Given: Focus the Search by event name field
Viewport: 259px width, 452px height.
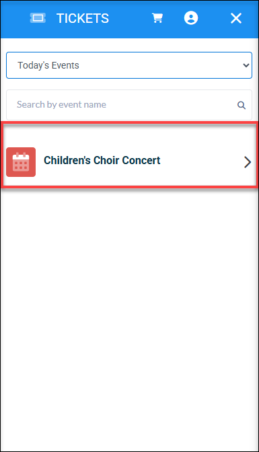Looking at the screenshot, I should [129, 105].
